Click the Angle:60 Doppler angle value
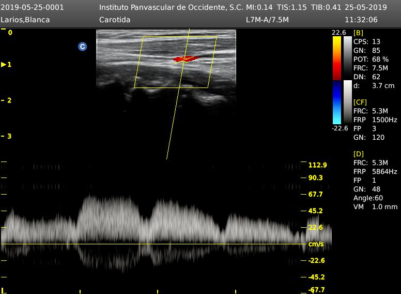The width and height of the screenshot is (401, 294). tap(368, 198)
